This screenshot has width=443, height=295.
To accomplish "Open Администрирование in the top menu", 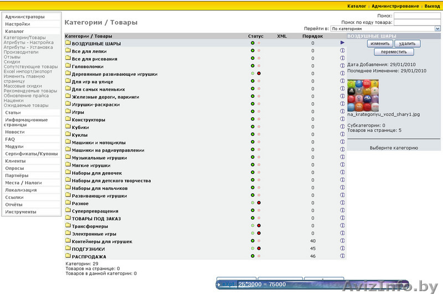I will 395,6.
